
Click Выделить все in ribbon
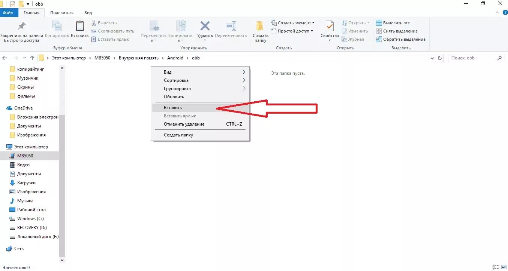[393, 23]
